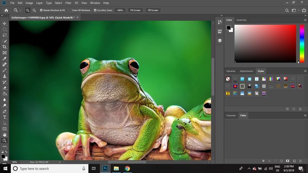Viewport: 308px width, 173px height.
Task: Click the Zoom In magnifier icon
Action: [x=28, y=10]
